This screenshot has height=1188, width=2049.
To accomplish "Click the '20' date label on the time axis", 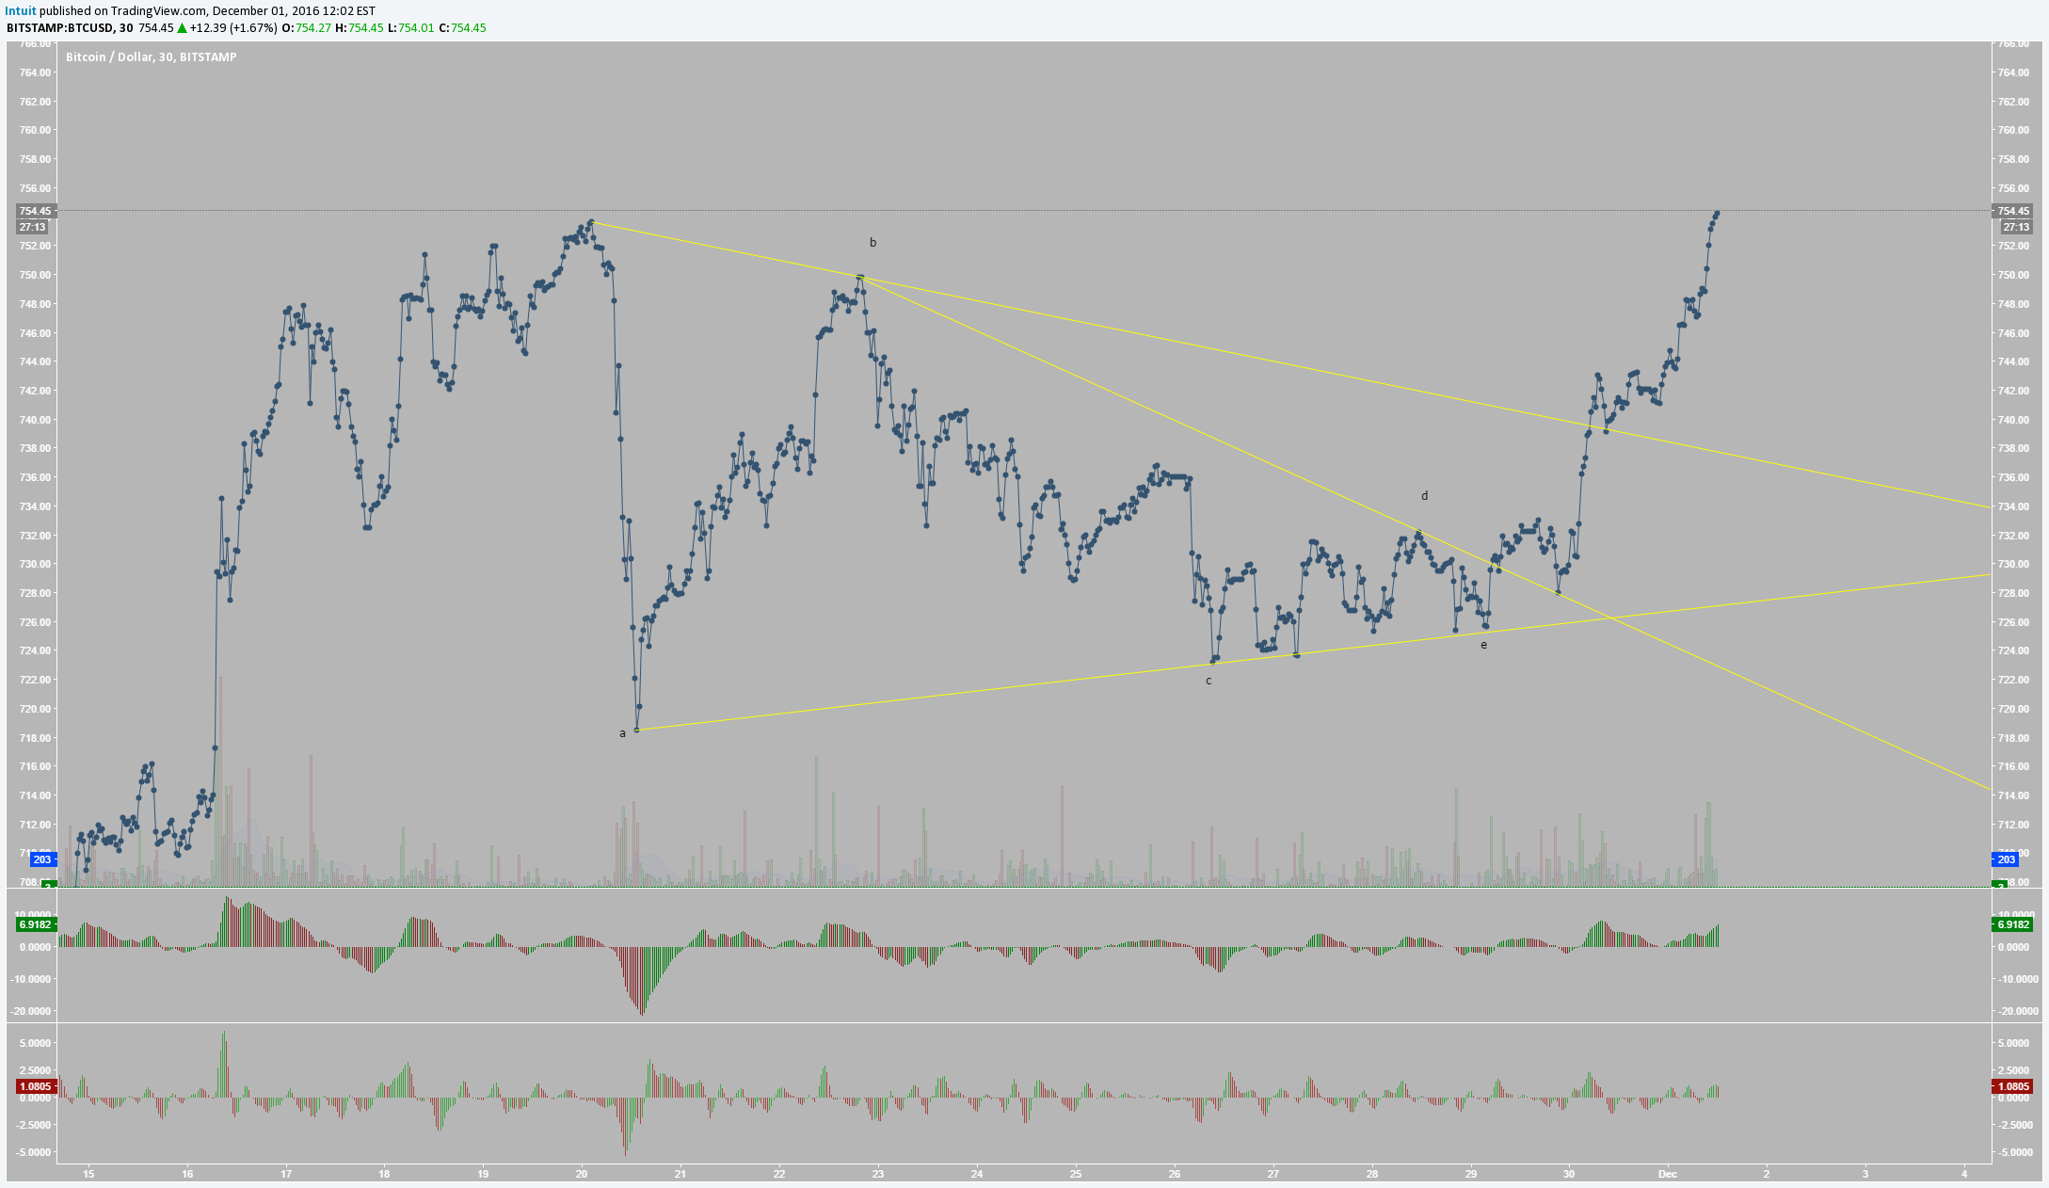I will (x=582, y=1174).
